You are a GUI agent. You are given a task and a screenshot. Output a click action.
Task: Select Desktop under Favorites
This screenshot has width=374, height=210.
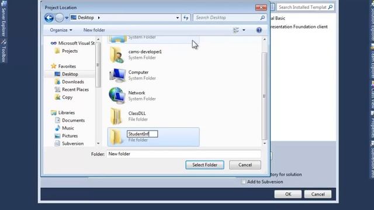click(66, 74)
